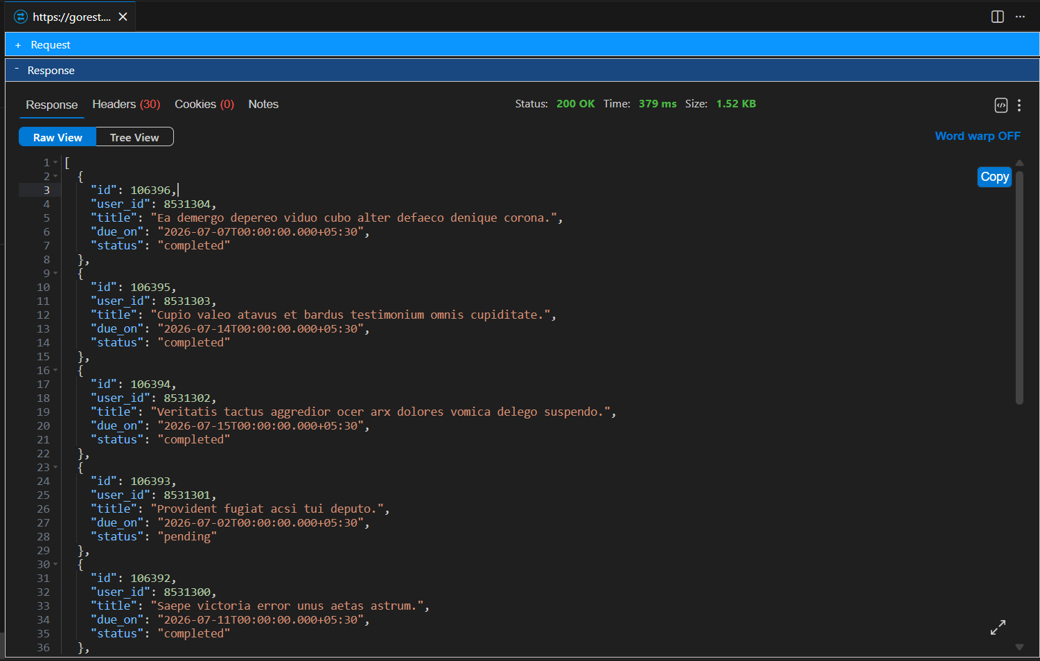Click line number 3 in gutter
1040x661 pixels.
point(46,190)
